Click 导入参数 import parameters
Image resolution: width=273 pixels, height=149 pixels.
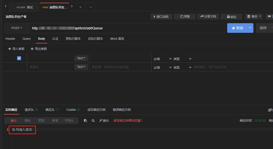(16, 49)
